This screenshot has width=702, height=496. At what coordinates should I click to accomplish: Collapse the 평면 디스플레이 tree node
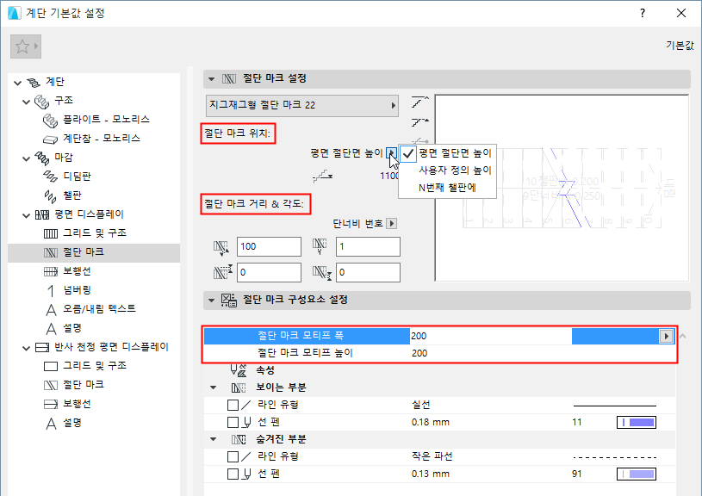27,215
